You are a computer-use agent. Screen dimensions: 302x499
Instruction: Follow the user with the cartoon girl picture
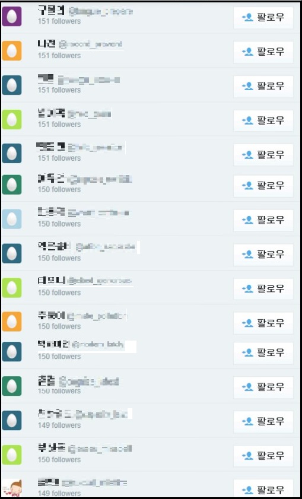click(x=263, y=489)
